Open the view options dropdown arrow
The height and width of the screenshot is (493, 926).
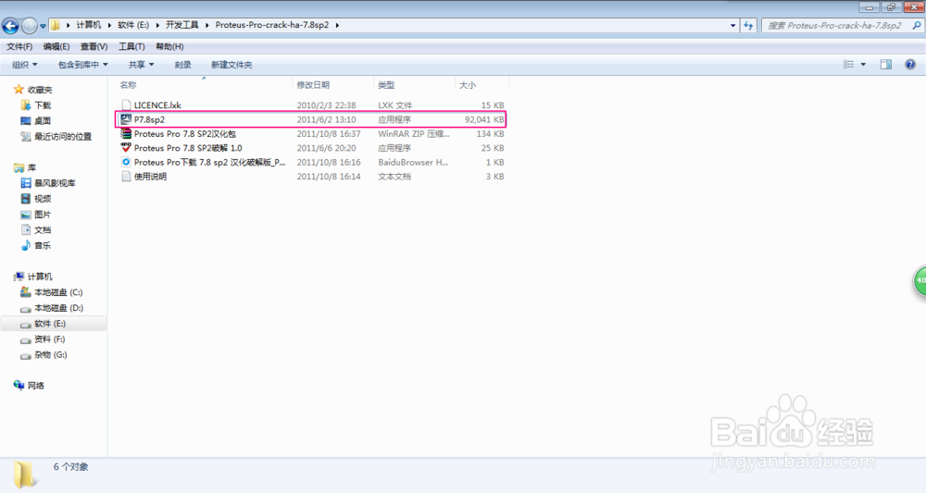pos(863,64)
